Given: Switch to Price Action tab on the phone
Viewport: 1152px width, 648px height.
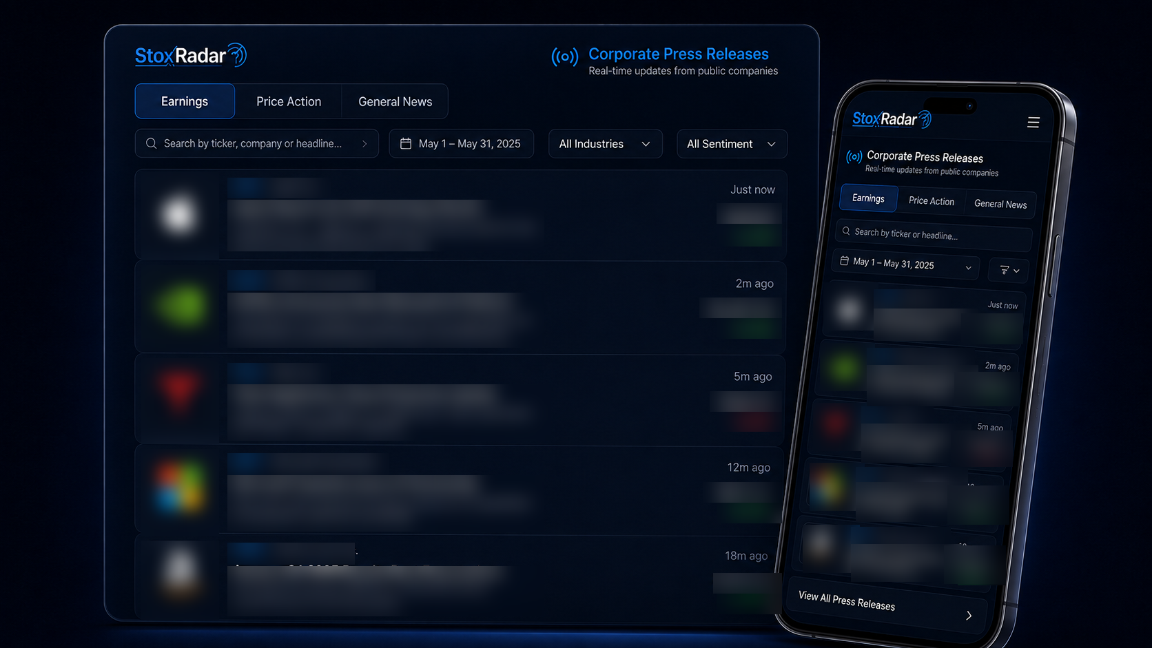Looking at the screenshot, I should pos(932,200).
